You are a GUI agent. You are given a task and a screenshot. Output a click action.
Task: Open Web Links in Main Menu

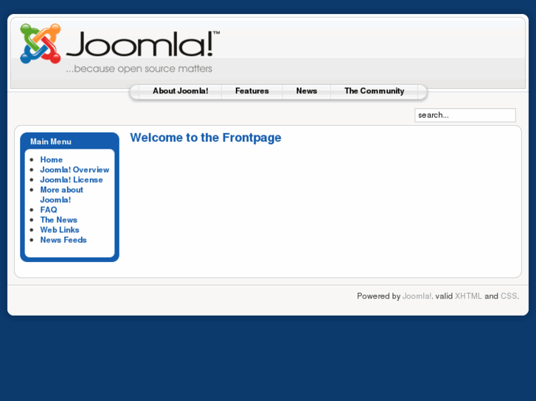tap(60, 230)
